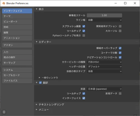The image size is (140, 116).
Task: Open the hamburger preferences menu icon
Action: [4, 112]
